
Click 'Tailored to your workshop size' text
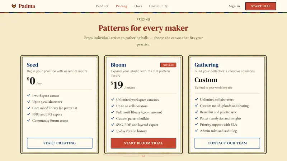coord(213,88)
